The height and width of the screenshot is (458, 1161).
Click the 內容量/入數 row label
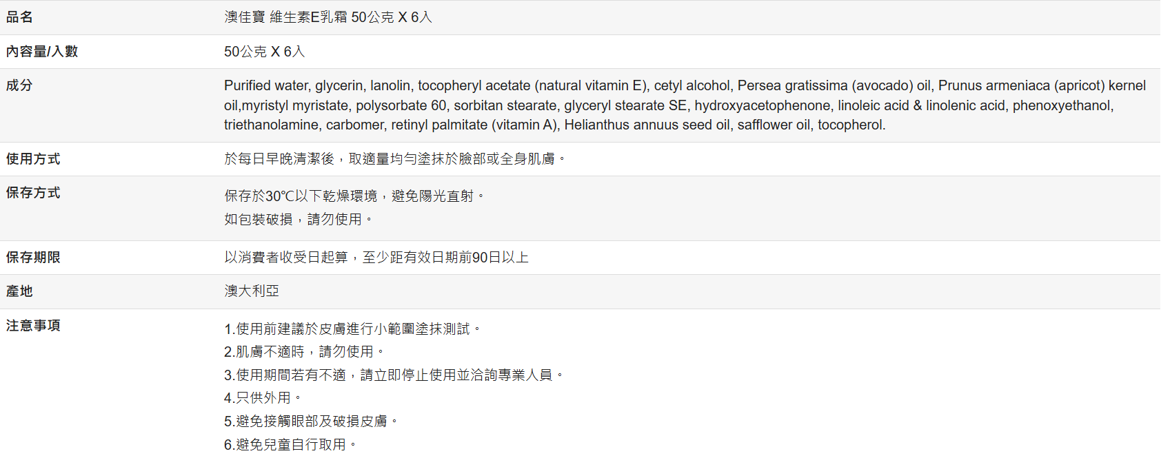(x=41, y=52)
